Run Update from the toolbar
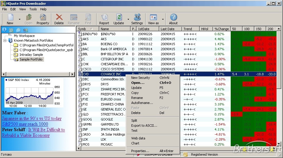283x158 pixels. 119,18
